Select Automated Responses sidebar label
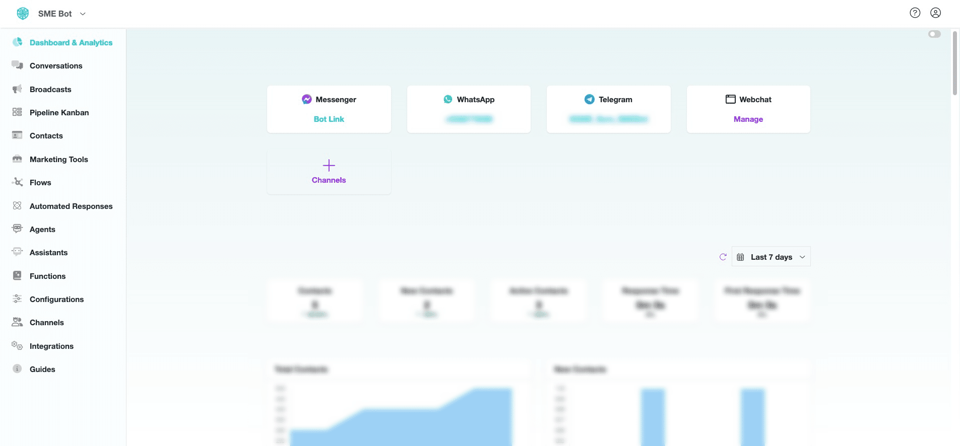 [71, 206]
